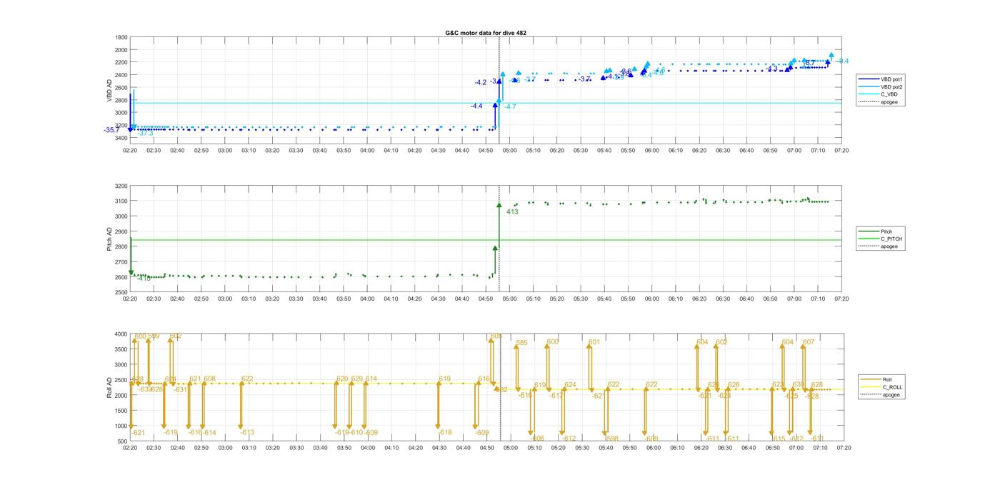
Task: Click the '4000' y-tick in the Roll plot
Action: (x=121, y=334)
